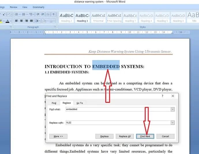The width and height of the screenshot is (199, 154).
Task: Click the Replace All button
Action: 125,136
